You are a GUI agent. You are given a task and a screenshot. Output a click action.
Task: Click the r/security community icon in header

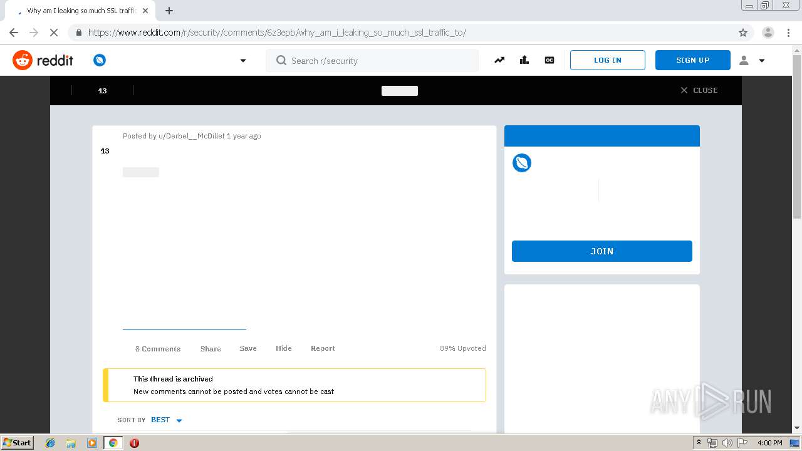100,60
